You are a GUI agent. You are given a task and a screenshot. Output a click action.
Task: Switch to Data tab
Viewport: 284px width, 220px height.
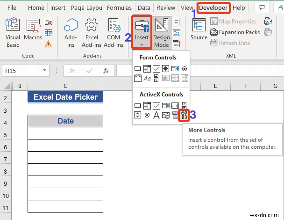tap(144, 8)
